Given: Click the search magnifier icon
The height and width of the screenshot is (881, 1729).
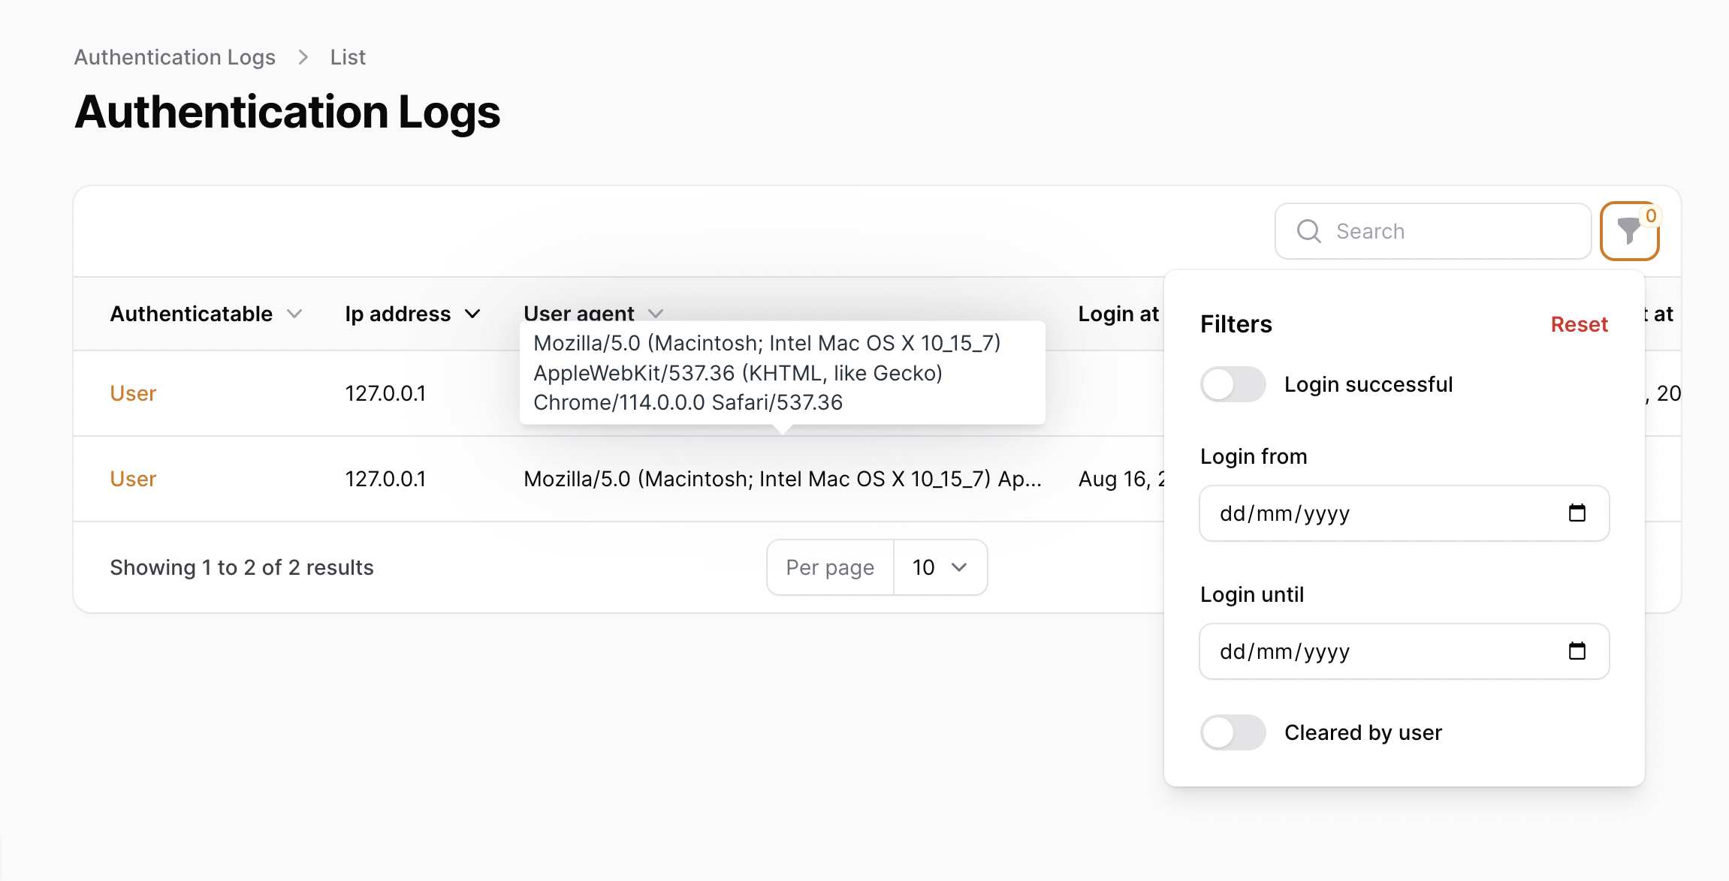Looking at the screenshot, I should click(1308, 231).
